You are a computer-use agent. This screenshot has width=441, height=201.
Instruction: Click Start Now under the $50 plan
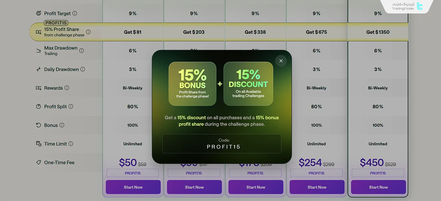coord(133,187)
